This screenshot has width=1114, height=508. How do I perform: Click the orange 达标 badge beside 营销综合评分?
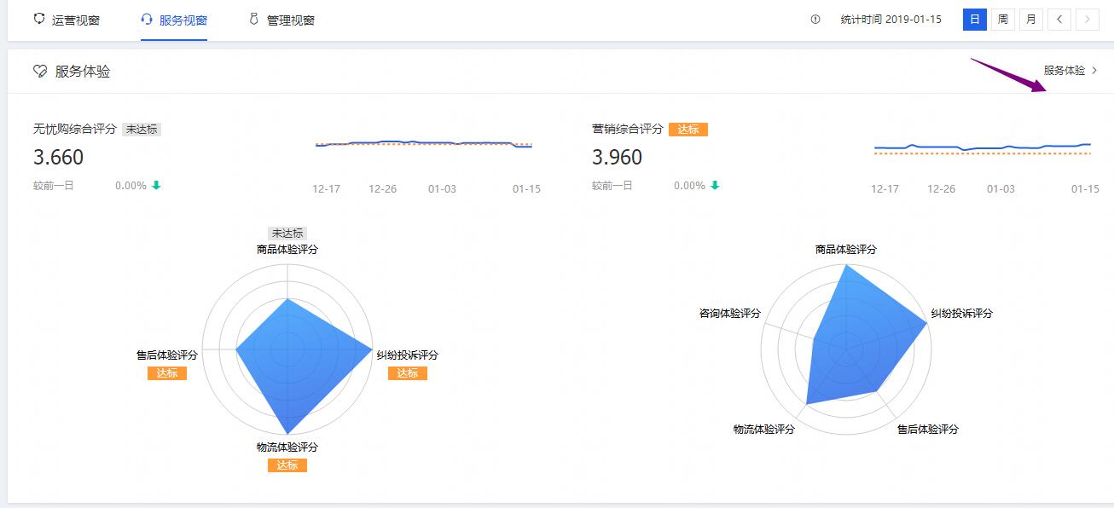click(x=688, y=130)
